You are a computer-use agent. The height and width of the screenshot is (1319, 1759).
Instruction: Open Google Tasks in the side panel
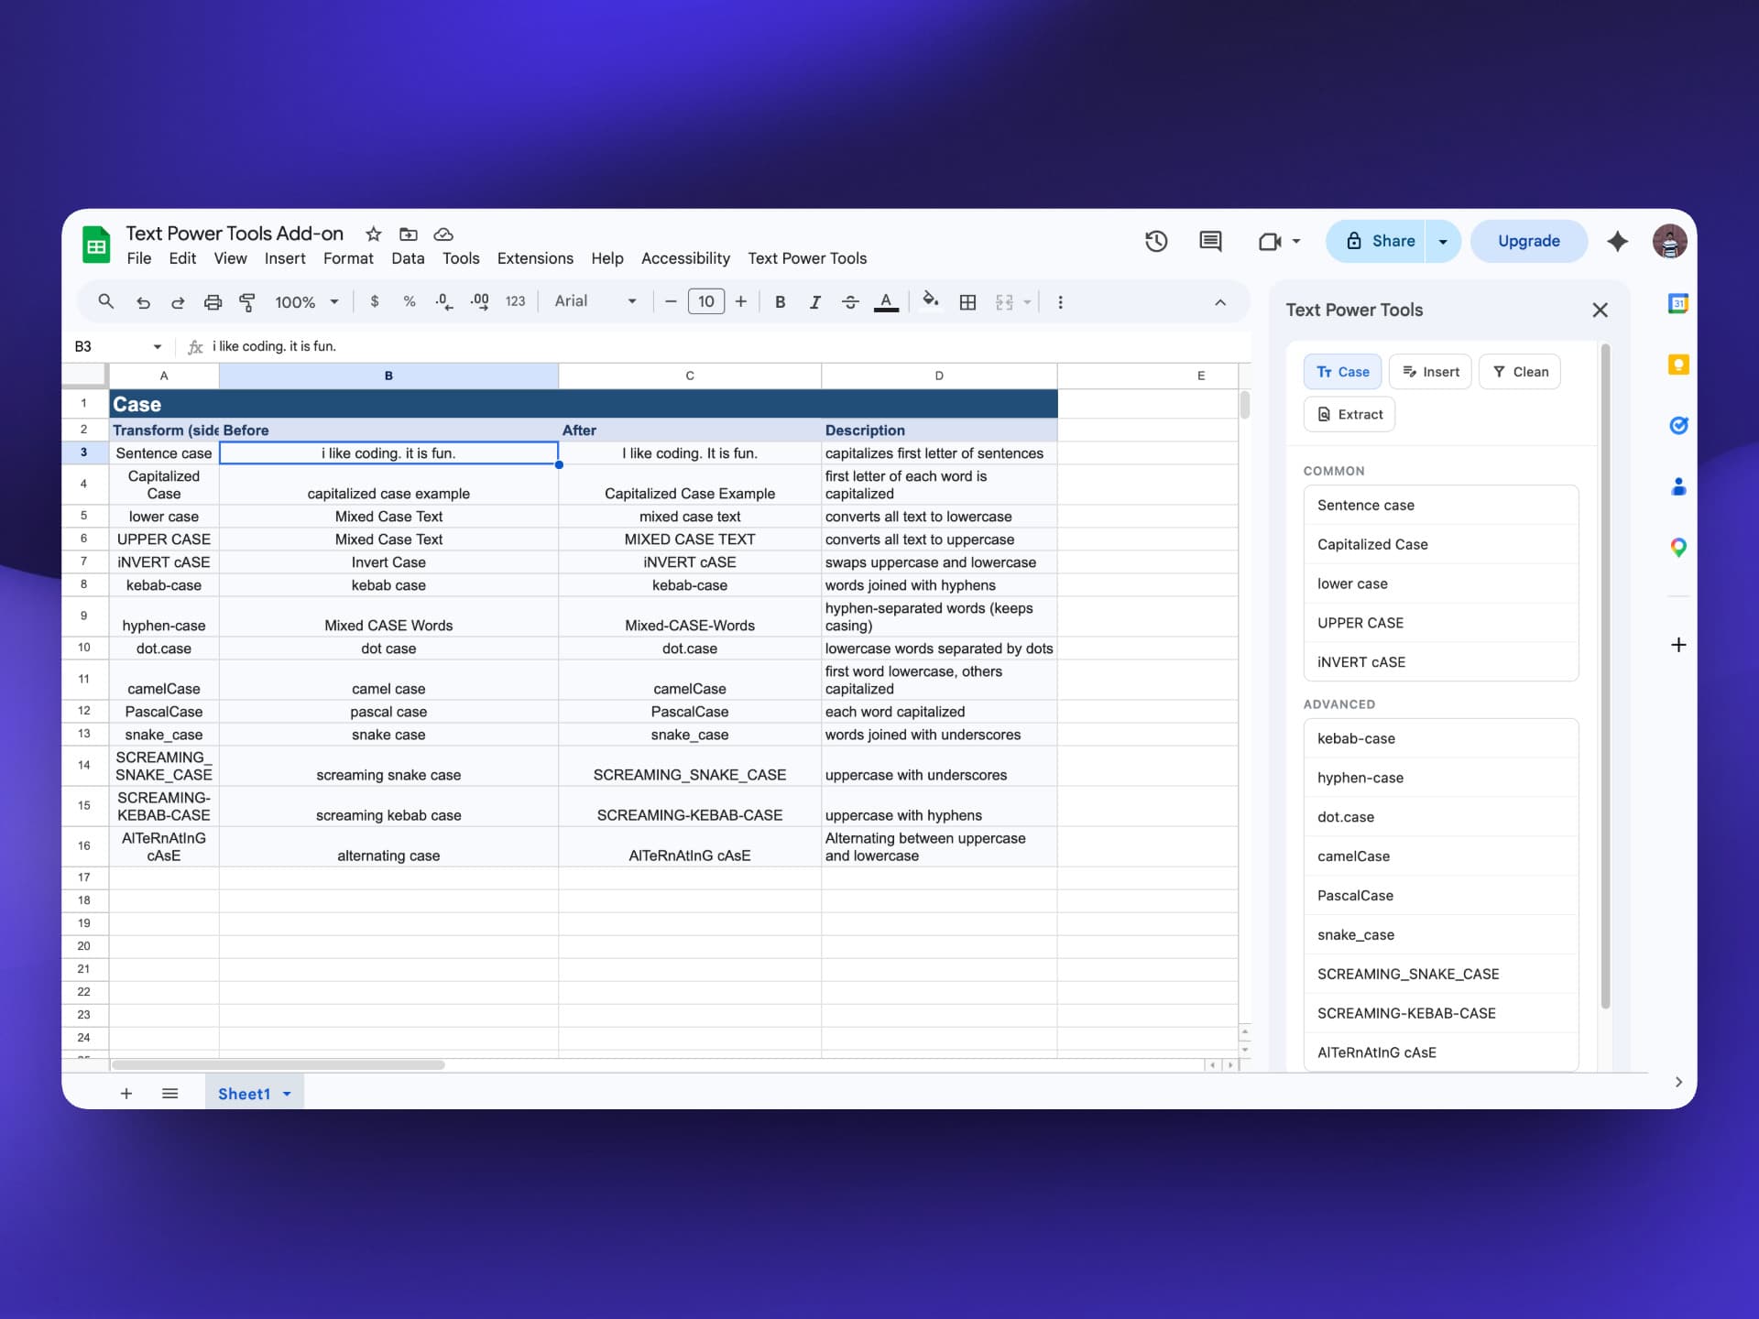coord(1677,425)
